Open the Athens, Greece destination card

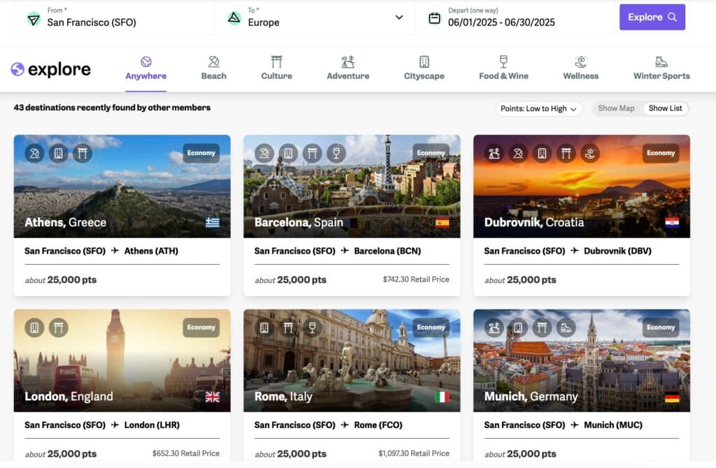tap(122, 187)
